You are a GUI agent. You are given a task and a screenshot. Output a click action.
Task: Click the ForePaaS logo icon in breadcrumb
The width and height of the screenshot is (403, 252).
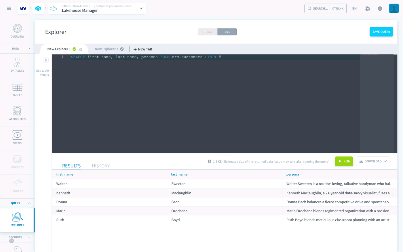click(23, 9)
